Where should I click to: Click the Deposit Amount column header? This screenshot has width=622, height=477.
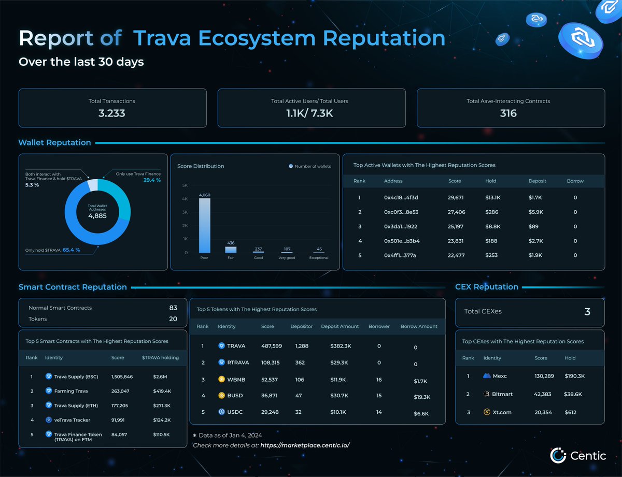(x=340, y=326)
